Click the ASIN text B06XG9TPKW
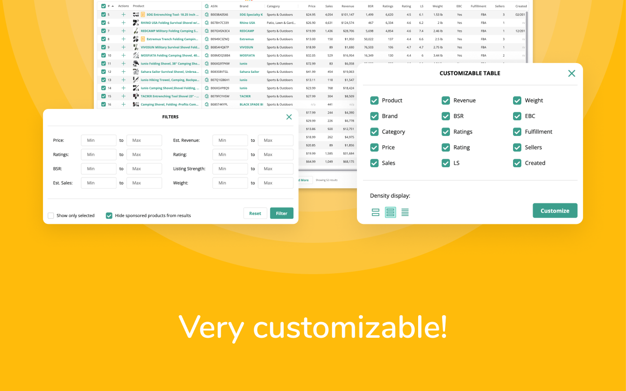Image resolution: width=626 pixels, height=391 pixels. click(220, 64)
